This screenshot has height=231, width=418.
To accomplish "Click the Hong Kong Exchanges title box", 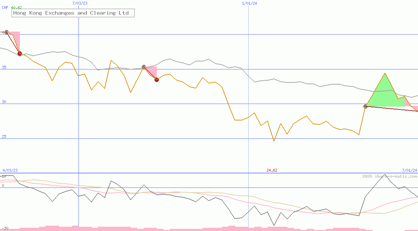I will [73, 13].
